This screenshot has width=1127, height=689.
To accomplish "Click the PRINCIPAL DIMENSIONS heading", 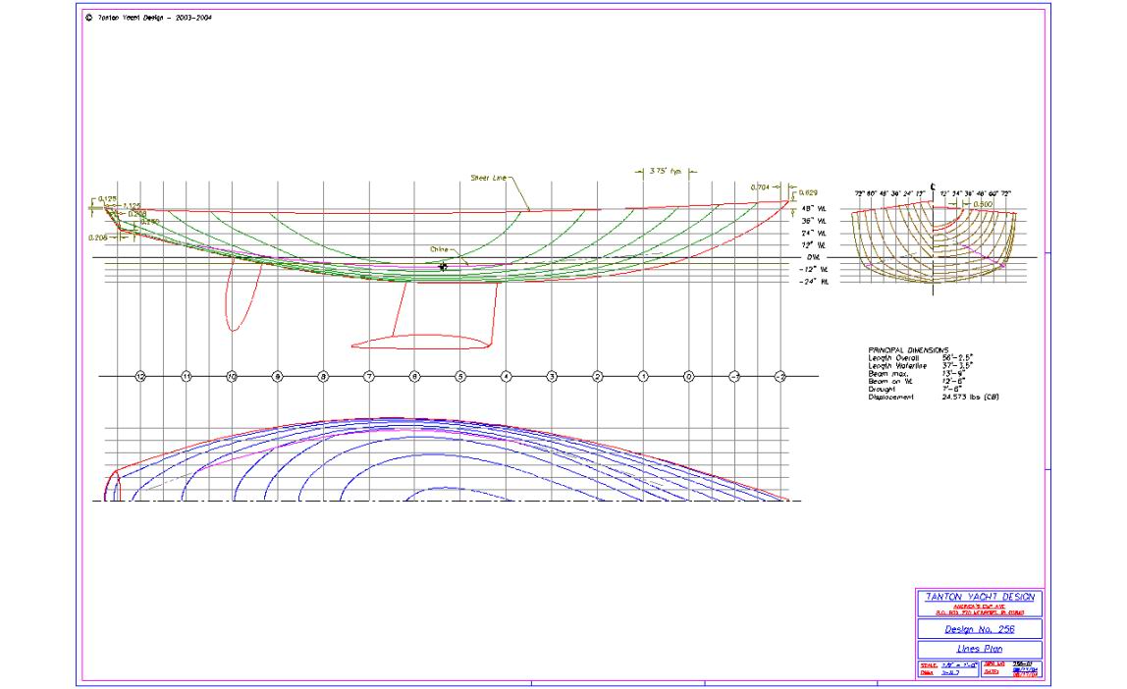I will 908,349.
